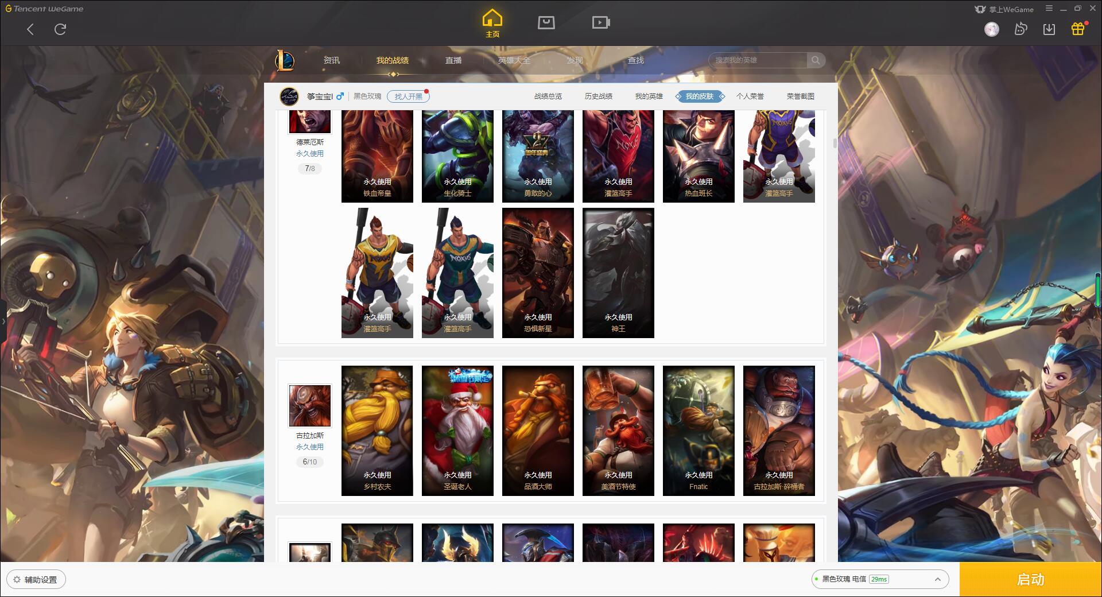This screenshot has width=1102, height=597.
Task: Click the League of Legends logo
Action: tap(285, 60)
